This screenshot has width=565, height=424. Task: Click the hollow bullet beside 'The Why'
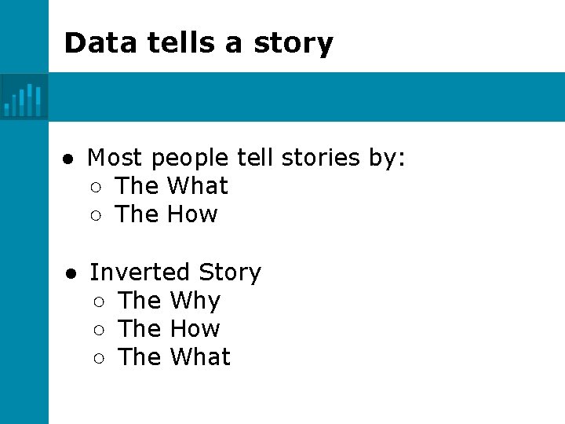click(98, 302)
